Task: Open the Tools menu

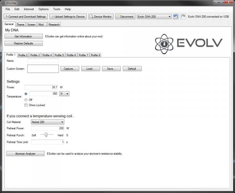Action: (57, 9)
